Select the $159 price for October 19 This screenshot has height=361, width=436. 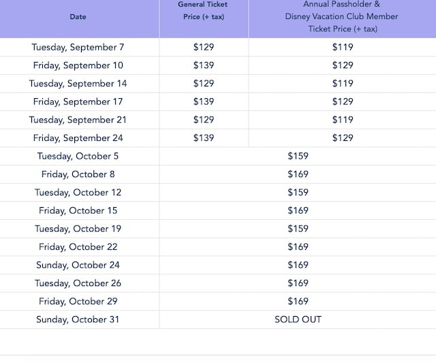click(x=298, y=228)
